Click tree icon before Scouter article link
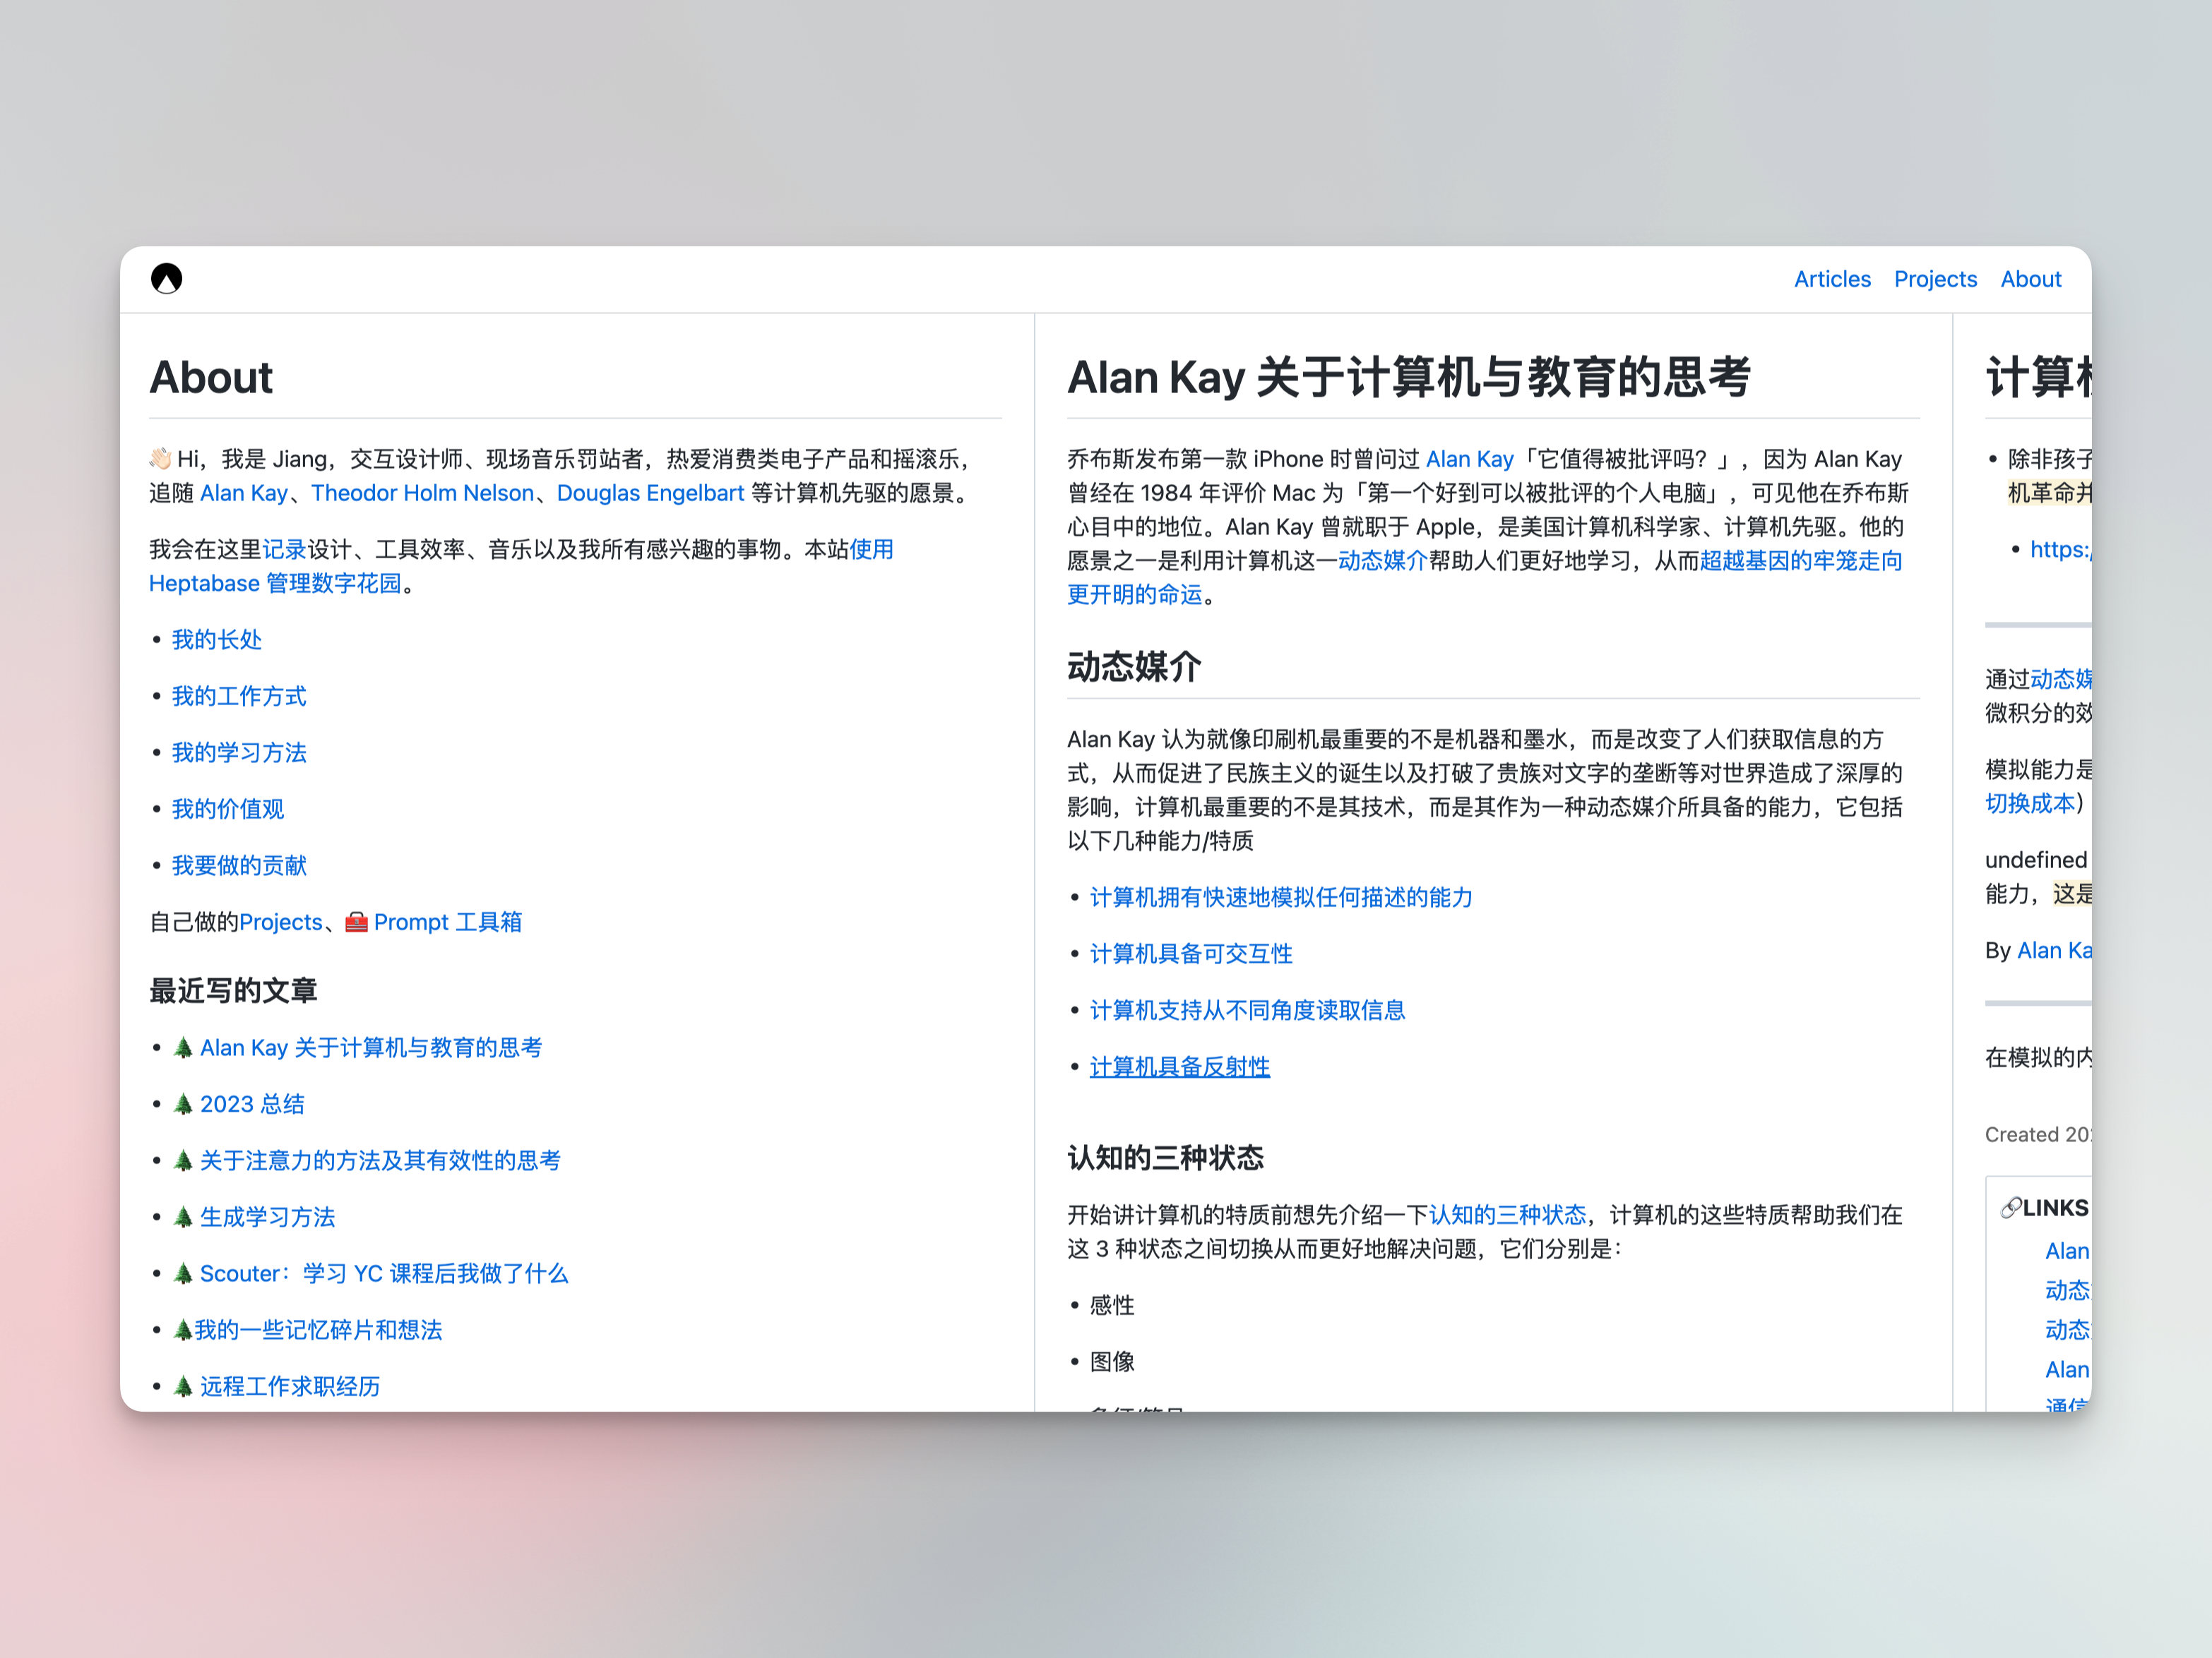Screen dimensions: 2212x1658 coord(183,1273)
